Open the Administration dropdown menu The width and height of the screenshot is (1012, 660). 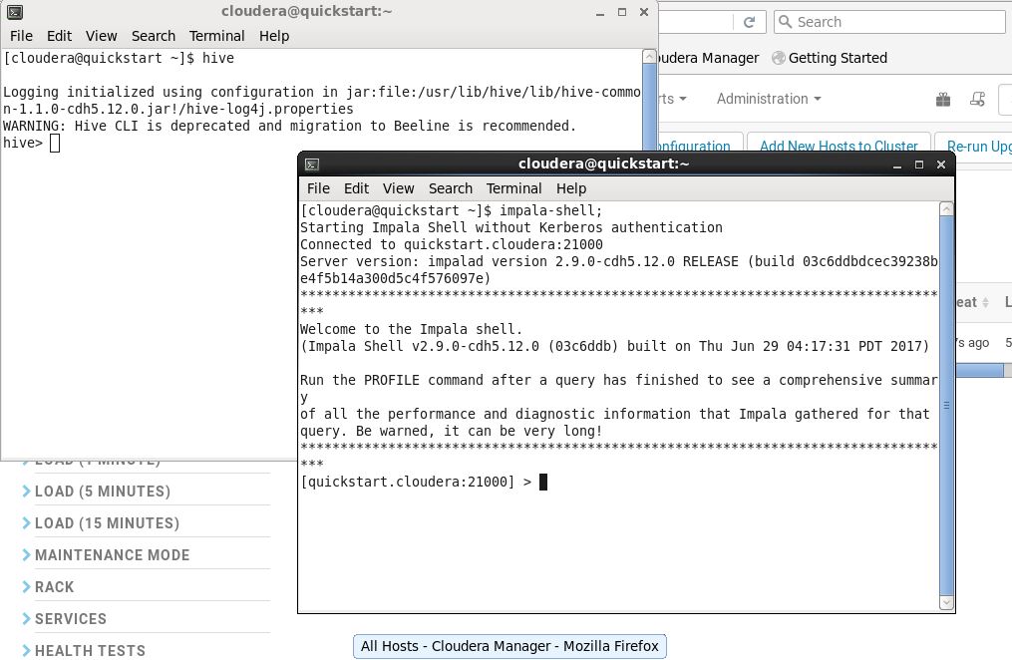[768, 99]
